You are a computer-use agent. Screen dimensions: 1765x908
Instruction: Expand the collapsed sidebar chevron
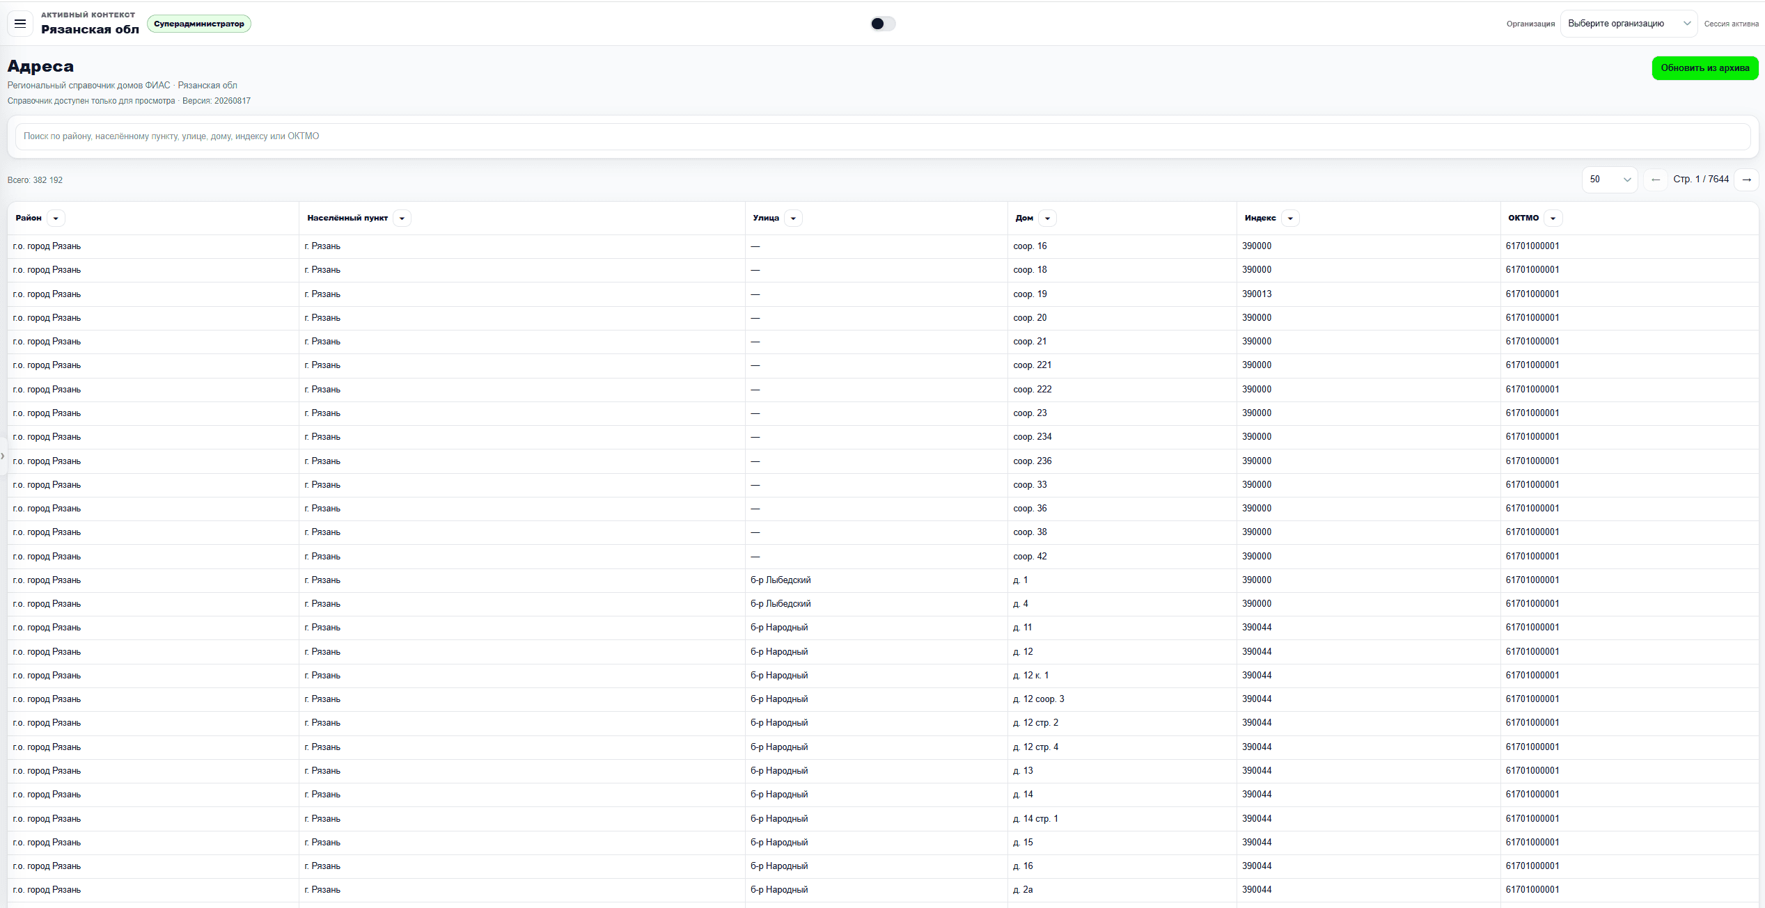click(x=3, y=456)
